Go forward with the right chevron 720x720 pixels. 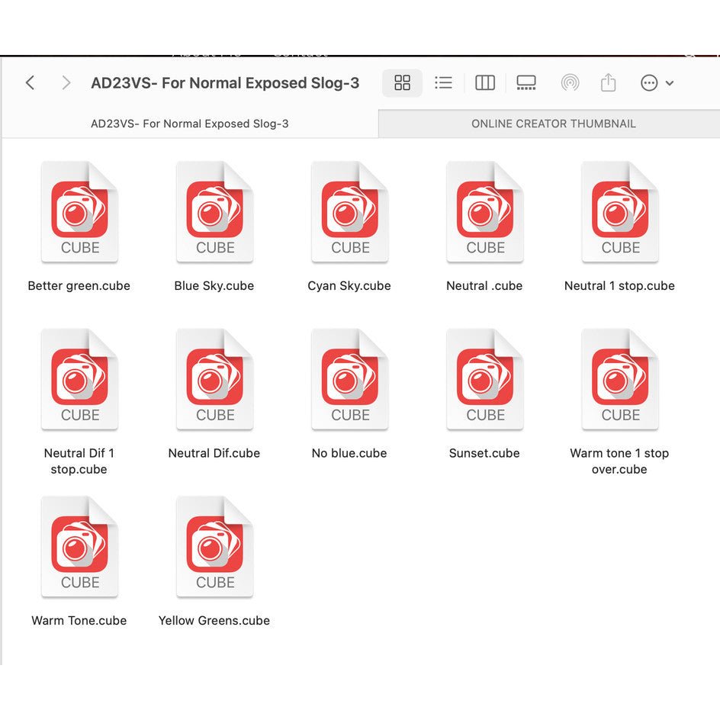66,82
